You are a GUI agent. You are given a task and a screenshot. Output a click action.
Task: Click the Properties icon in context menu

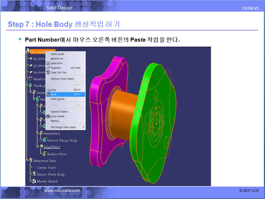pos(48,68)
